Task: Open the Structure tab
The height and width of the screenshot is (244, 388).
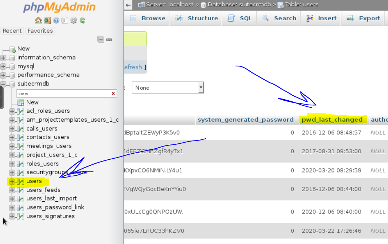Action: click(x=196, y=18)
